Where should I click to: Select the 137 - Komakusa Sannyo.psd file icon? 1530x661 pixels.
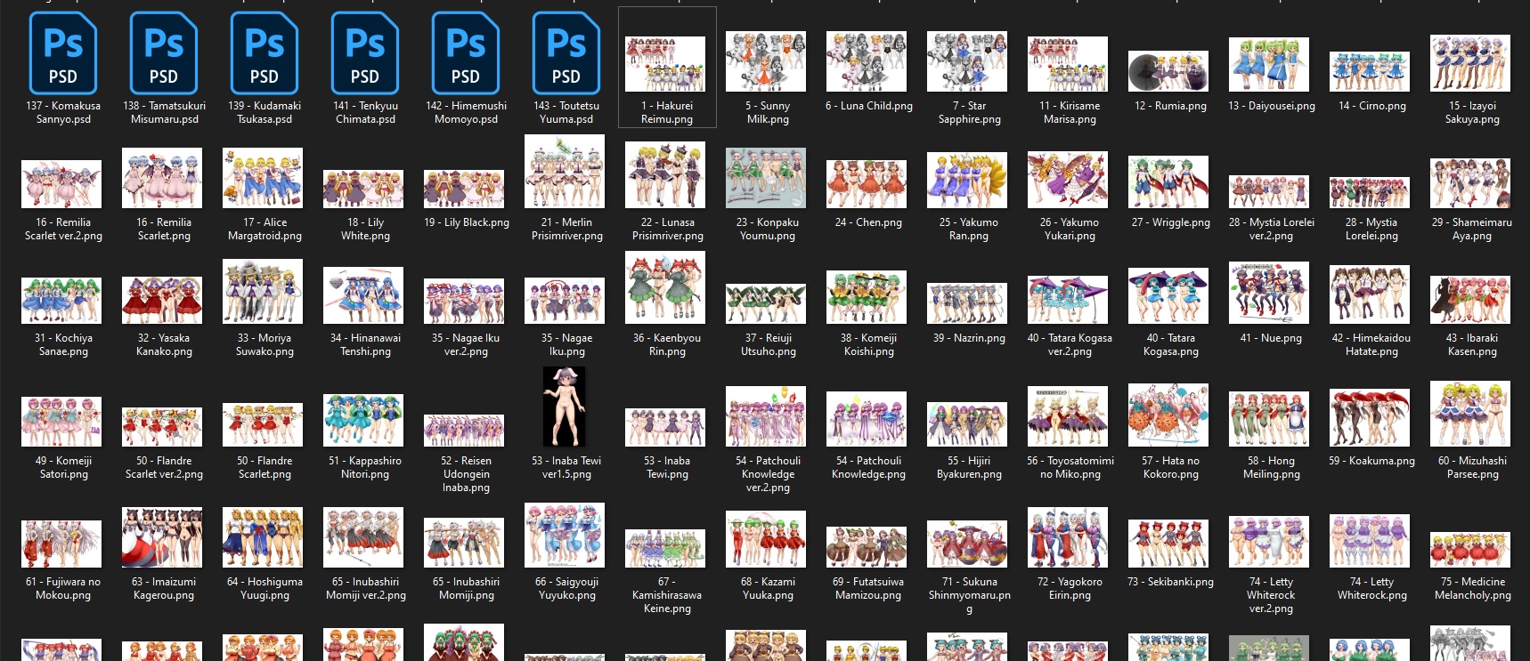pos(63,53)
